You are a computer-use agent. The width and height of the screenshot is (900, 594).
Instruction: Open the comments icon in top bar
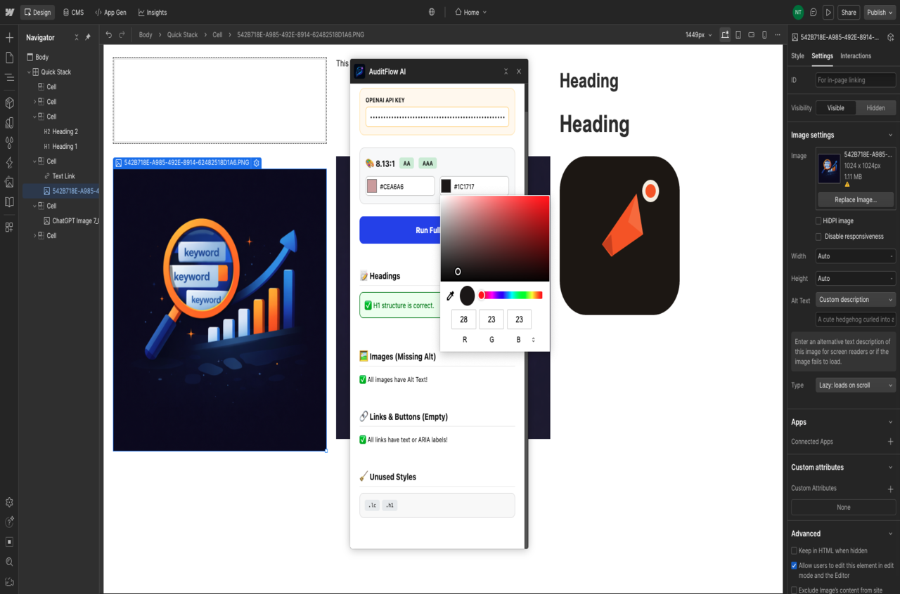point(814,13)
